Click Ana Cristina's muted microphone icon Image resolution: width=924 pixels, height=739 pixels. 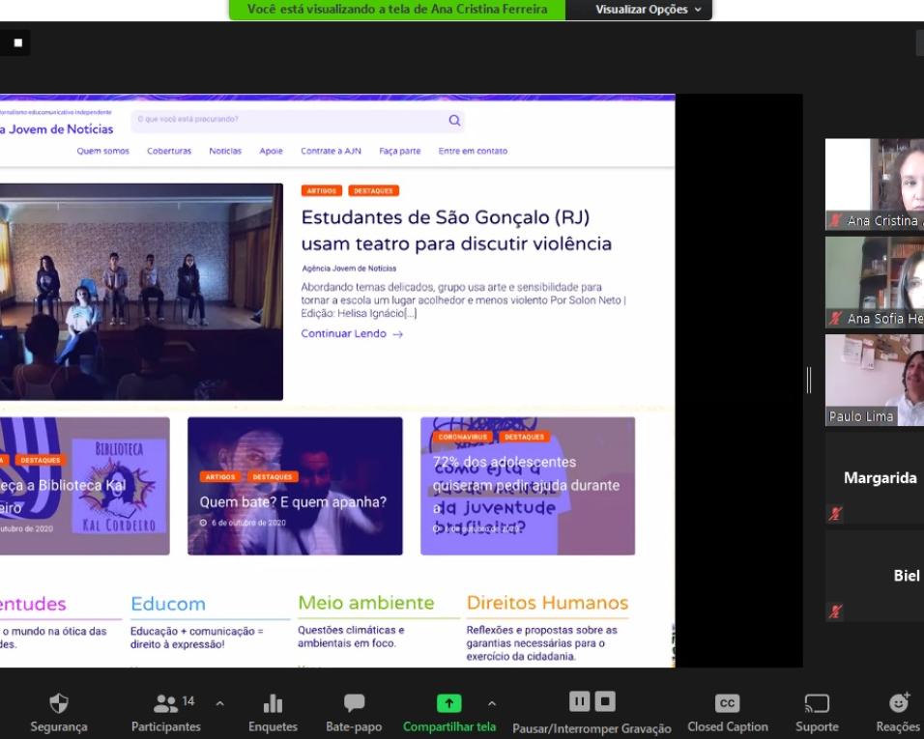[835, 221]
